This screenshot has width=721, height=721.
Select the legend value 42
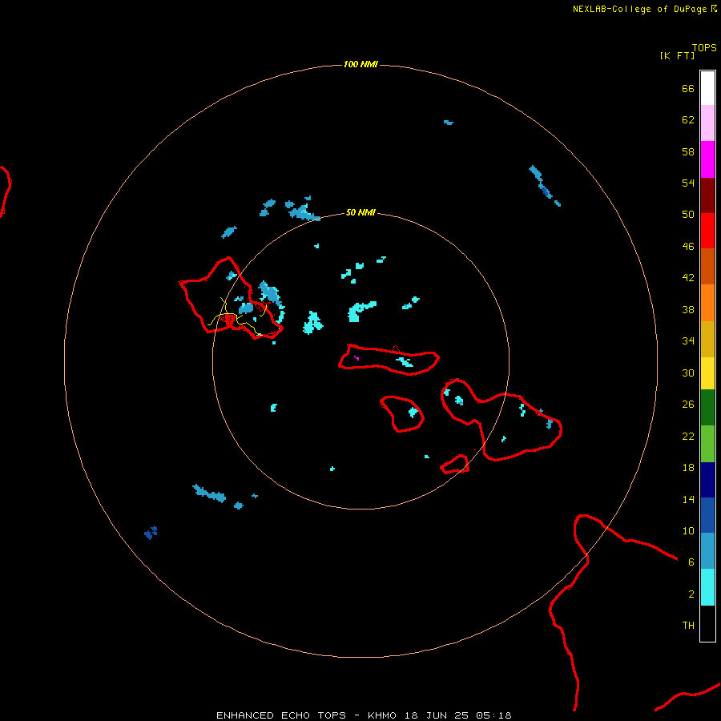pos(688,278)
